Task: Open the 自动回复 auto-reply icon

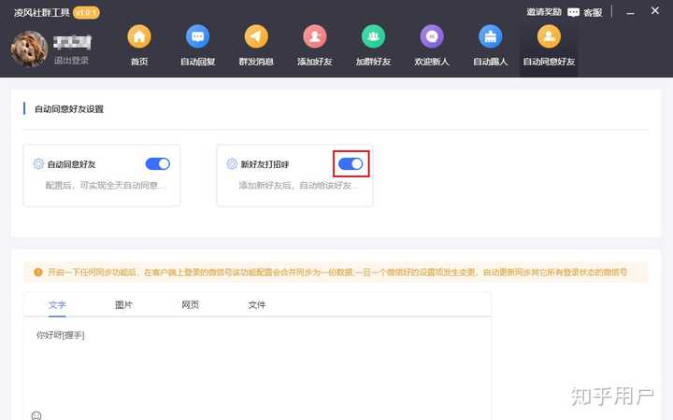Action: (197, 36)
